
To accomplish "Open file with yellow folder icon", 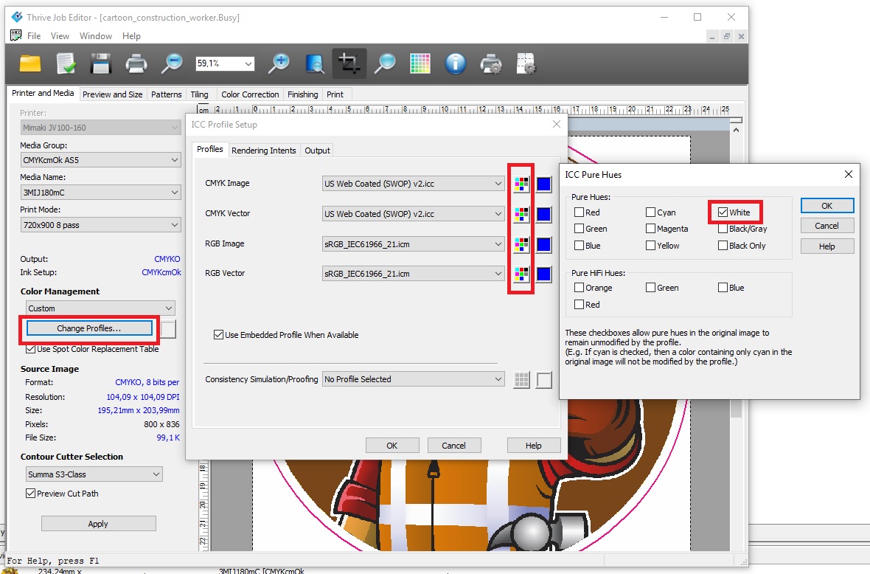I will 30,64.
